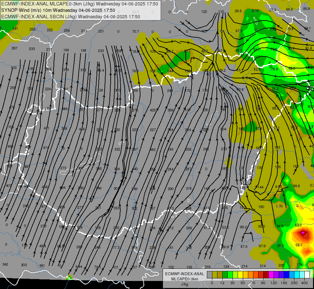
Task: Click the map value '6.44'
Action: click(x=79, y=266)
